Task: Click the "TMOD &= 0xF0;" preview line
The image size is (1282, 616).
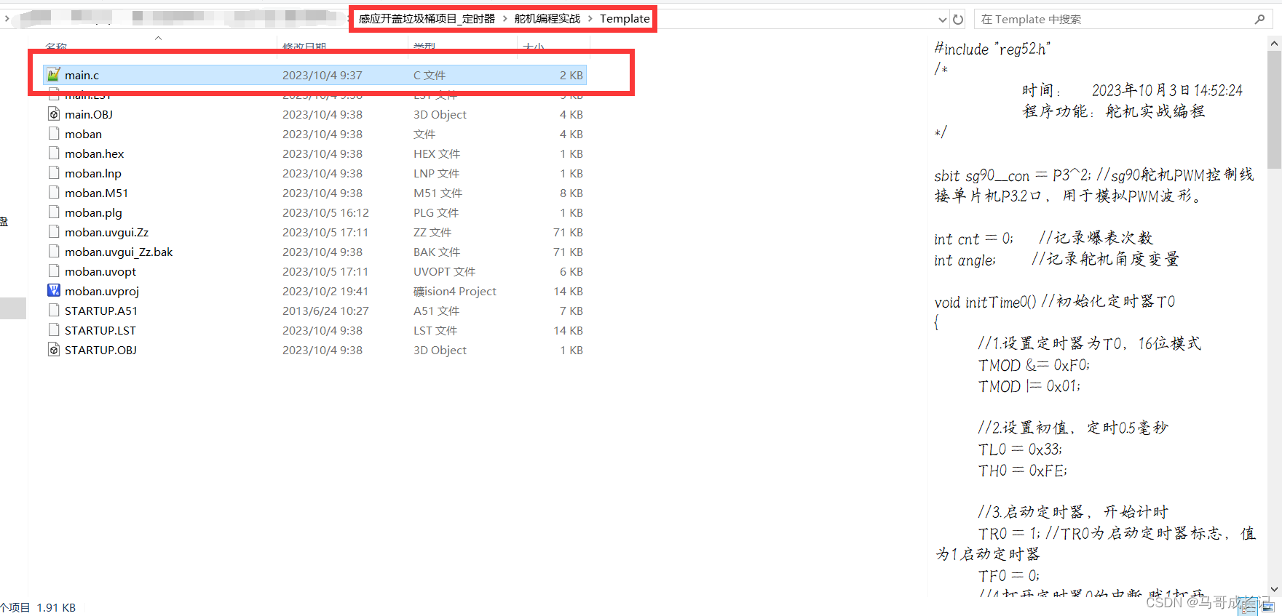Action: [x=1034, y=365]
